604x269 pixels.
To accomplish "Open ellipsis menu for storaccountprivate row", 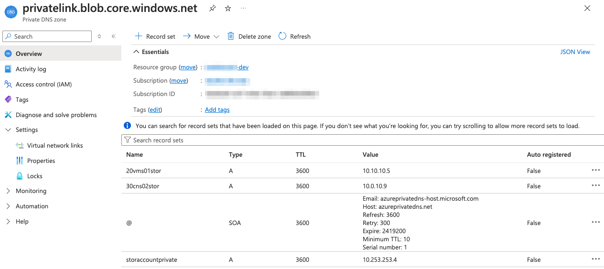I will click(595, 259).
